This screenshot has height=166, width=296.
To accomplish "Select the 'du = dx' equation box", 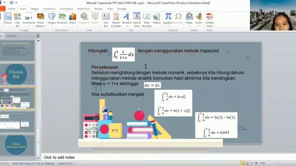I will [x=152, y=85].
